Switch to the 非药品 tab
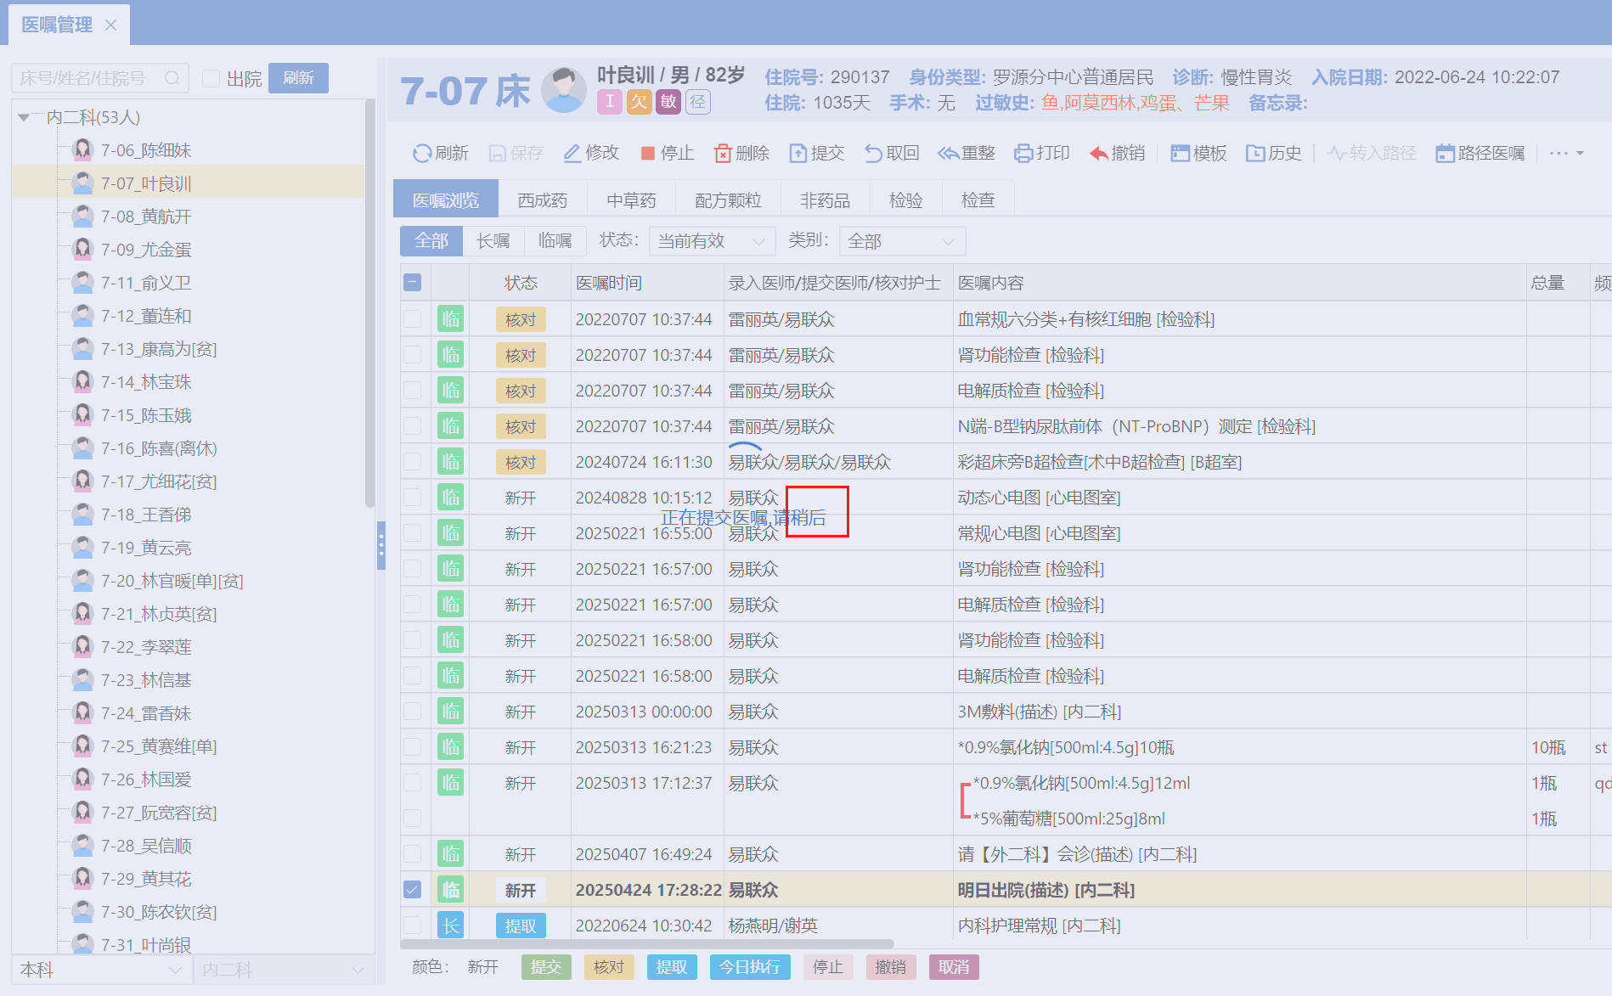 (826, 200)
